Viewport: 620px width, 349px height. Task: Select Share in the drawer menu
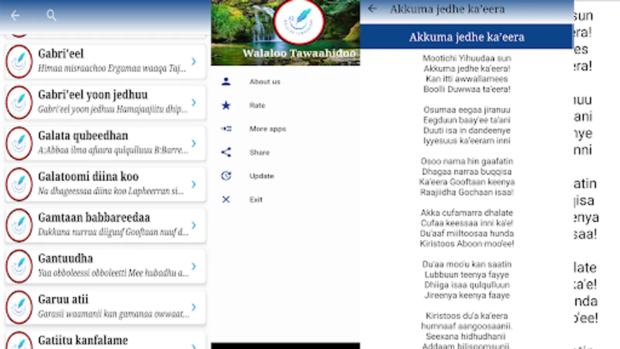pyautogui.click(x=259, y=152)
